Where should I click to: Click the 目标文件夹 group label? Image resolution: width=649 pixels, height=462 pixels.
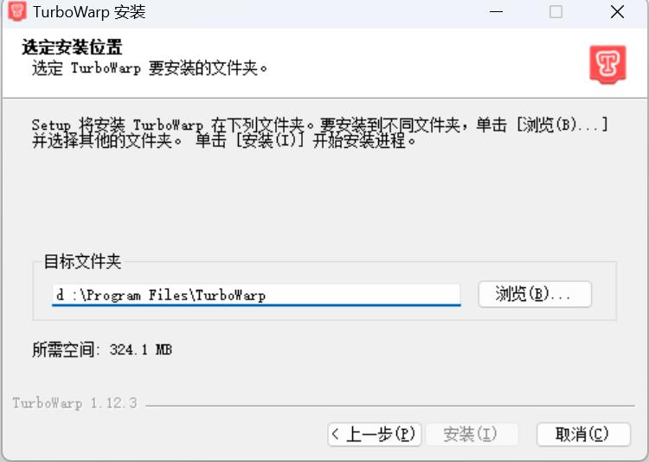[x=82, y=261]
